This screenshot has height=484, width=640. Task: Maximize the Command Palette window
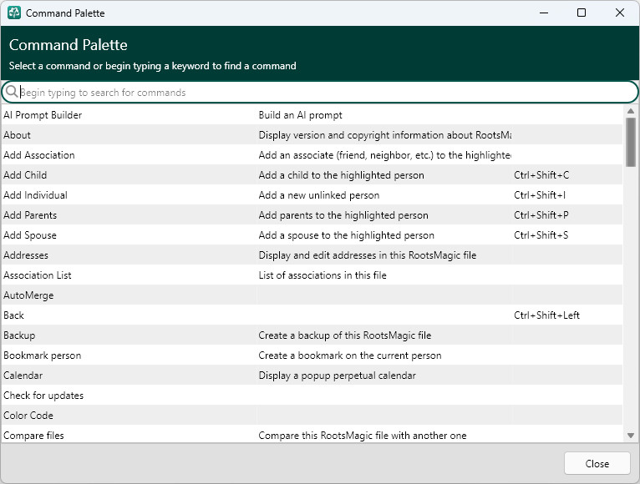tap(582, 13)
